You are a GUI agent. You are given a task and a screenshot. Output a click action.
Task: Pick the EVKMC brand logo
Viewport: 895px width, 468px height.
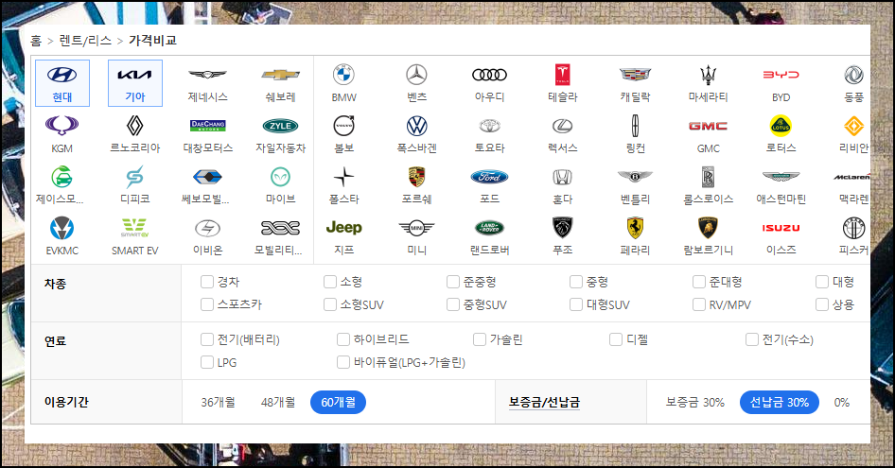(x=61, y=228)
